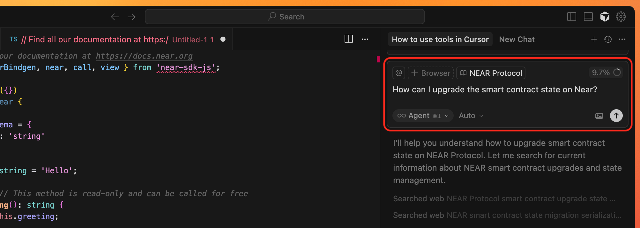Toggle the bottom panel layout icon
The height and width of the screenshot is (228, 640).
click(x=588, y=17)
